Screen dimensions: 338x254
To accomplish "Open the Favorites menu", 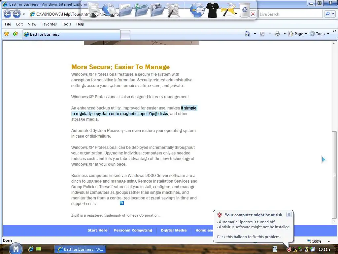I will coord(49,24).
